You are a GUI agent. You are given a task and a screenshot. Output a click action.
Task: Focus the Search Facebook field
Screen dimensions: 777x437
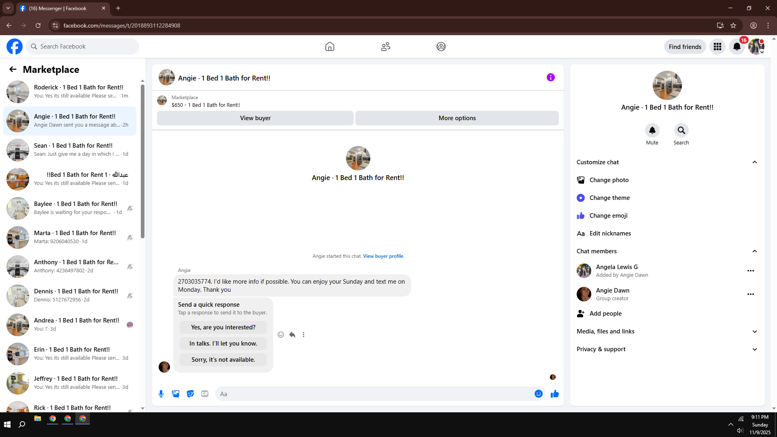[83, 47]
